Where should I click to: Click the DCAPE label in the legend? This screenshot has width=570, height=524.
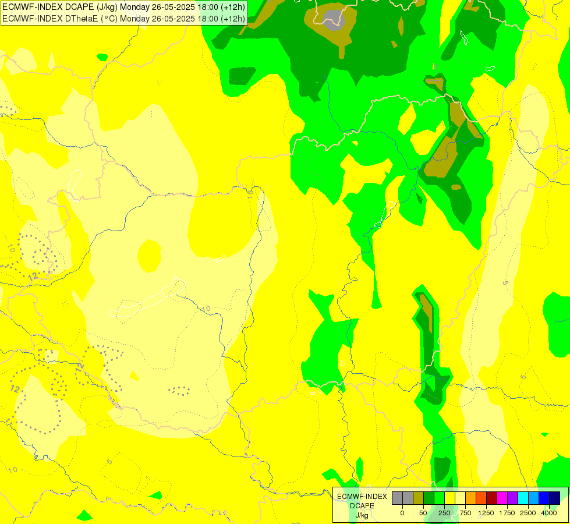click(362, 506)
